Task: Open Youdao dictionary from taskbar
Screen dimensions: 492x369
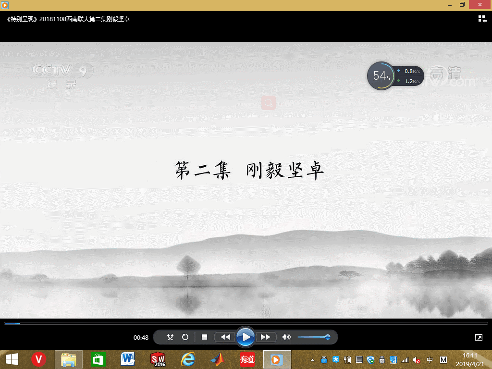Action: (247, 359)
